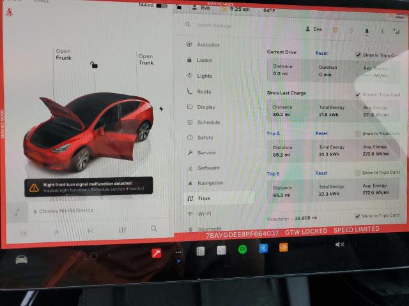This screenshot has width=409, height=306.
Task: Open the Bluetooth phone app in dock
Action: click(x=263, y=248)
